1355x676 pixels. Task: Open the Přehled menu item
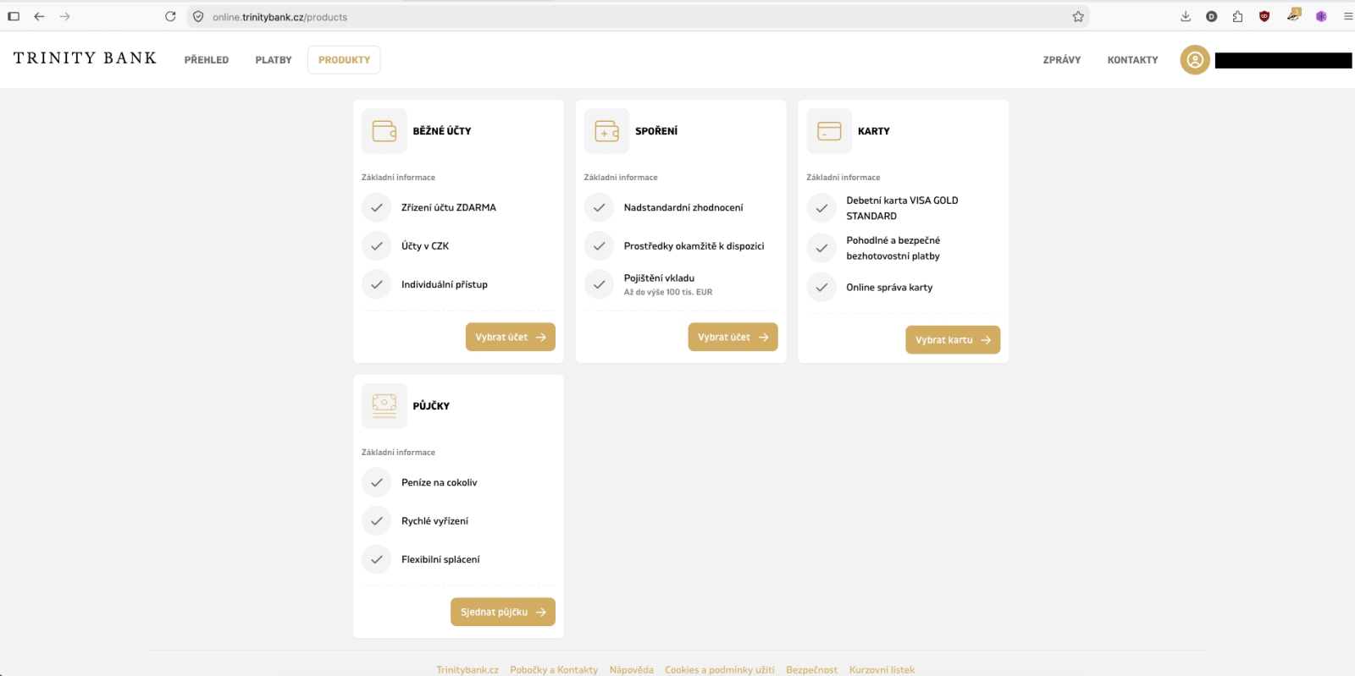click(207, 60)
